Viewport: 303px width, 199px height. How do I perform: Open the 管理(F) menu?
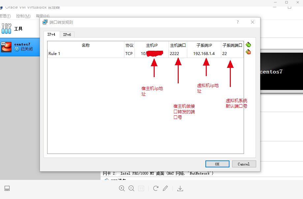(5, 15)
